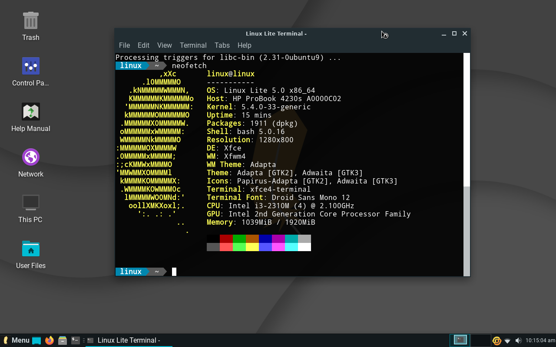This screenshot has height=347, width=556.
Task: Open the User Files folder on desktop
Action: pos(30,249)
